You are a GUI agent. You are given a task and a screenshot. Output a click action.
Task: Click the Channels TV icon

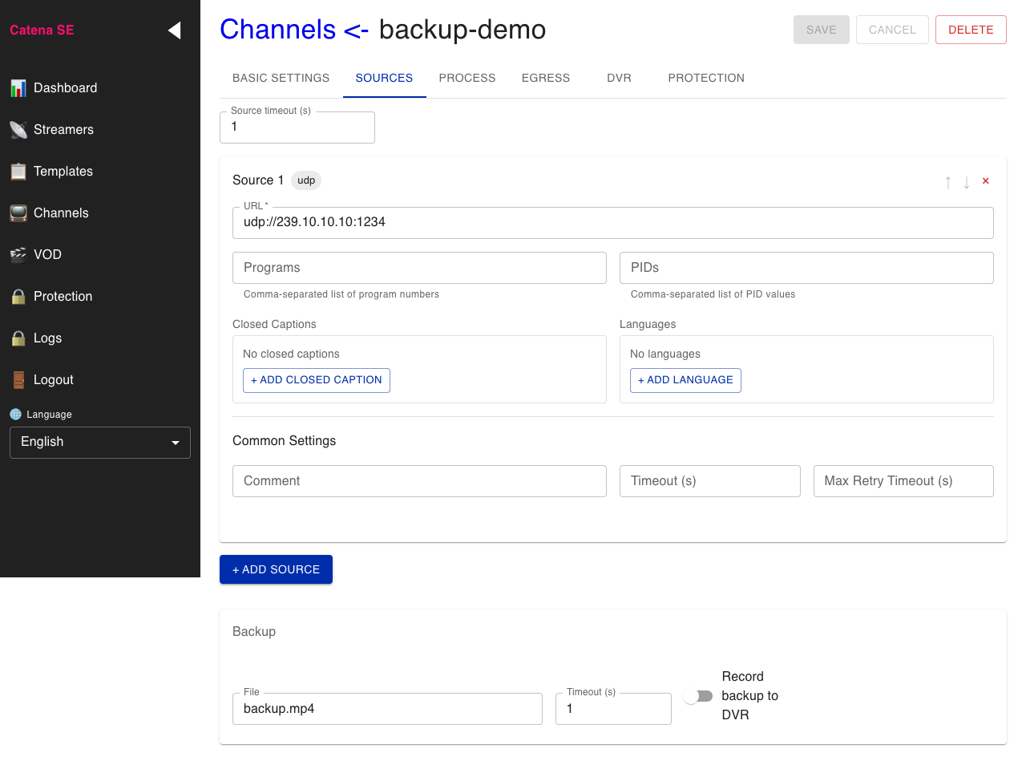18,213
